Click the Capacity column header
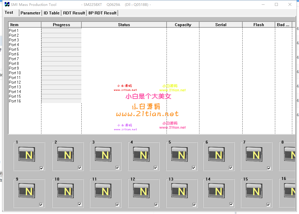The height and width of the screenshot is (214, 299). 183,25
